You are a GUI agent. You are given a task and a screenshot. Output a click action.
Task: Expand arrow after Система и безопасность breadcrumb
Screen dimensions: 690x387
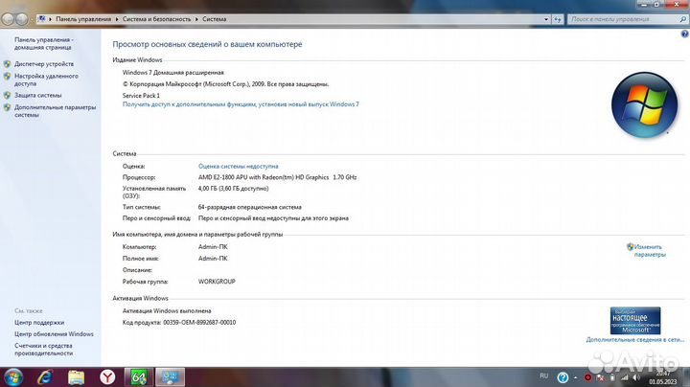(x=196, y=19)
